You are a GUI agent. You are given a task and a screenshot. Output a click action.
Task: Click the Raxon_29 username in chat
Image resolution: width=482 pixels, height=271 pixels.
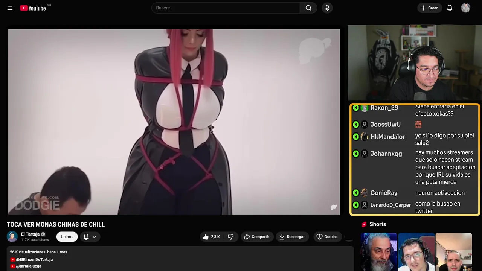click(x=384, y=108)
